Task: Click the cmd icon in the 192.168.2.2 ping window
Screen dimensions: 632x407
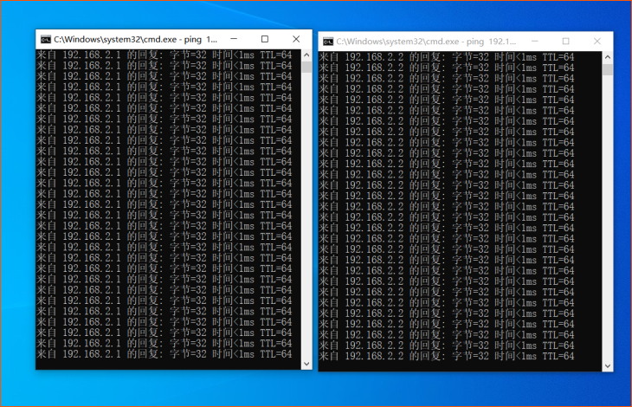Action: point(327,41)
